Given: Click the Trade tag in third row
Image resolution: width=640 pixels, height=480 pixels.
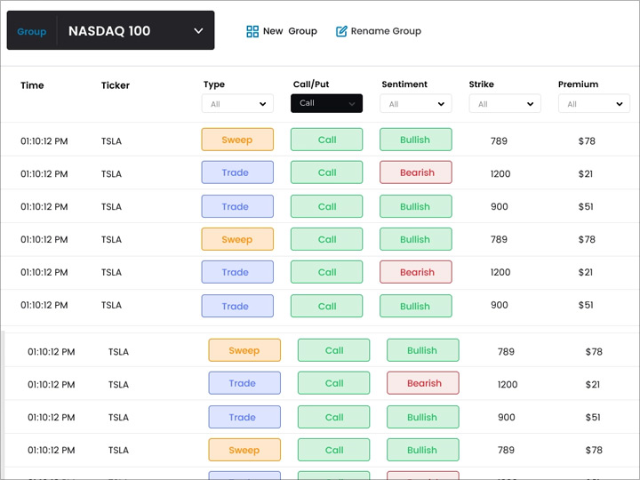Looking at the screenshot, I should [237, 206].
